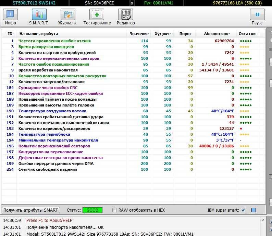Click the Значение column header

coord(139,34)
